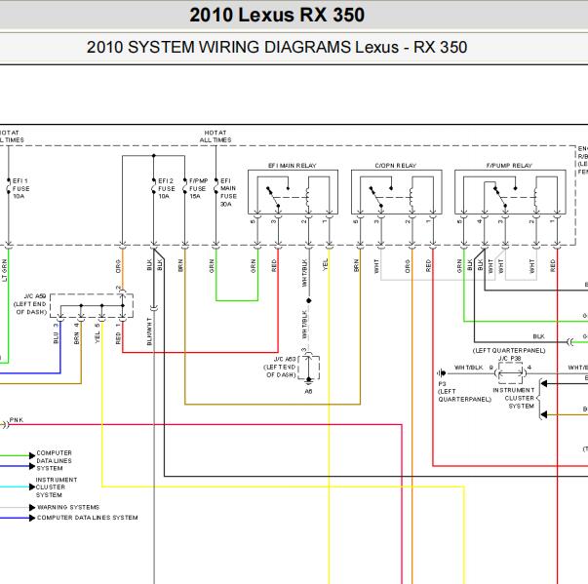The image size is (588, 584).
Task: Click the ground symbol above "A6"
Action: point(308,380)
